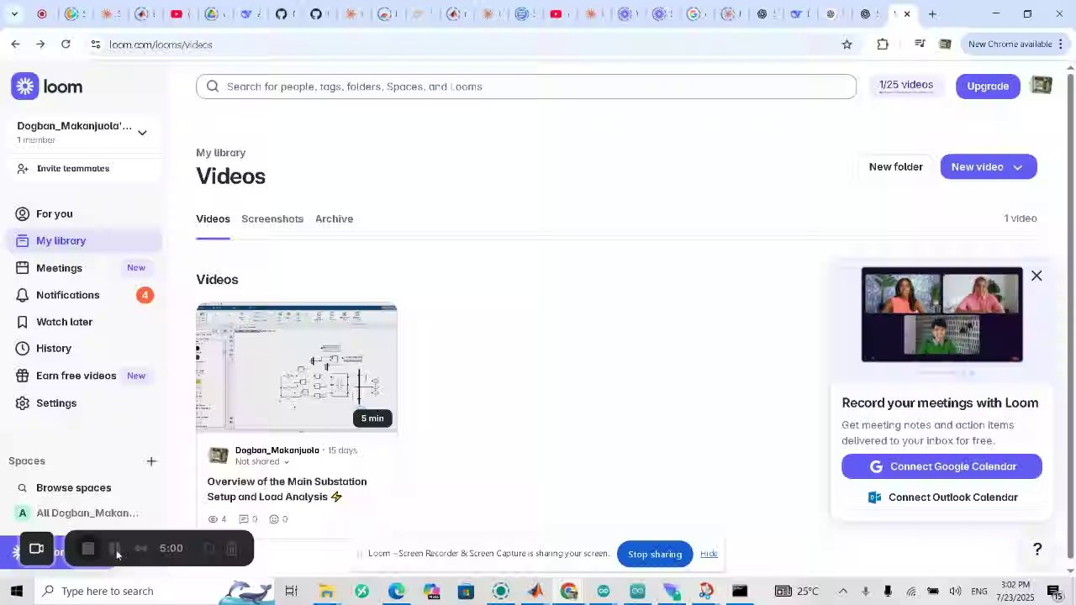Click the loom.com address bar

pyautogui.click(x=471, y=45)
